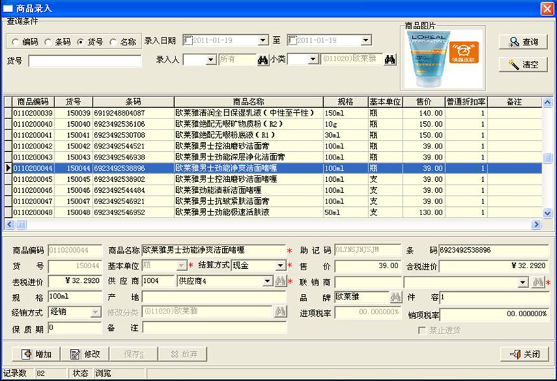
Task: Click the 清空 clear button
Action: [523, 65]
